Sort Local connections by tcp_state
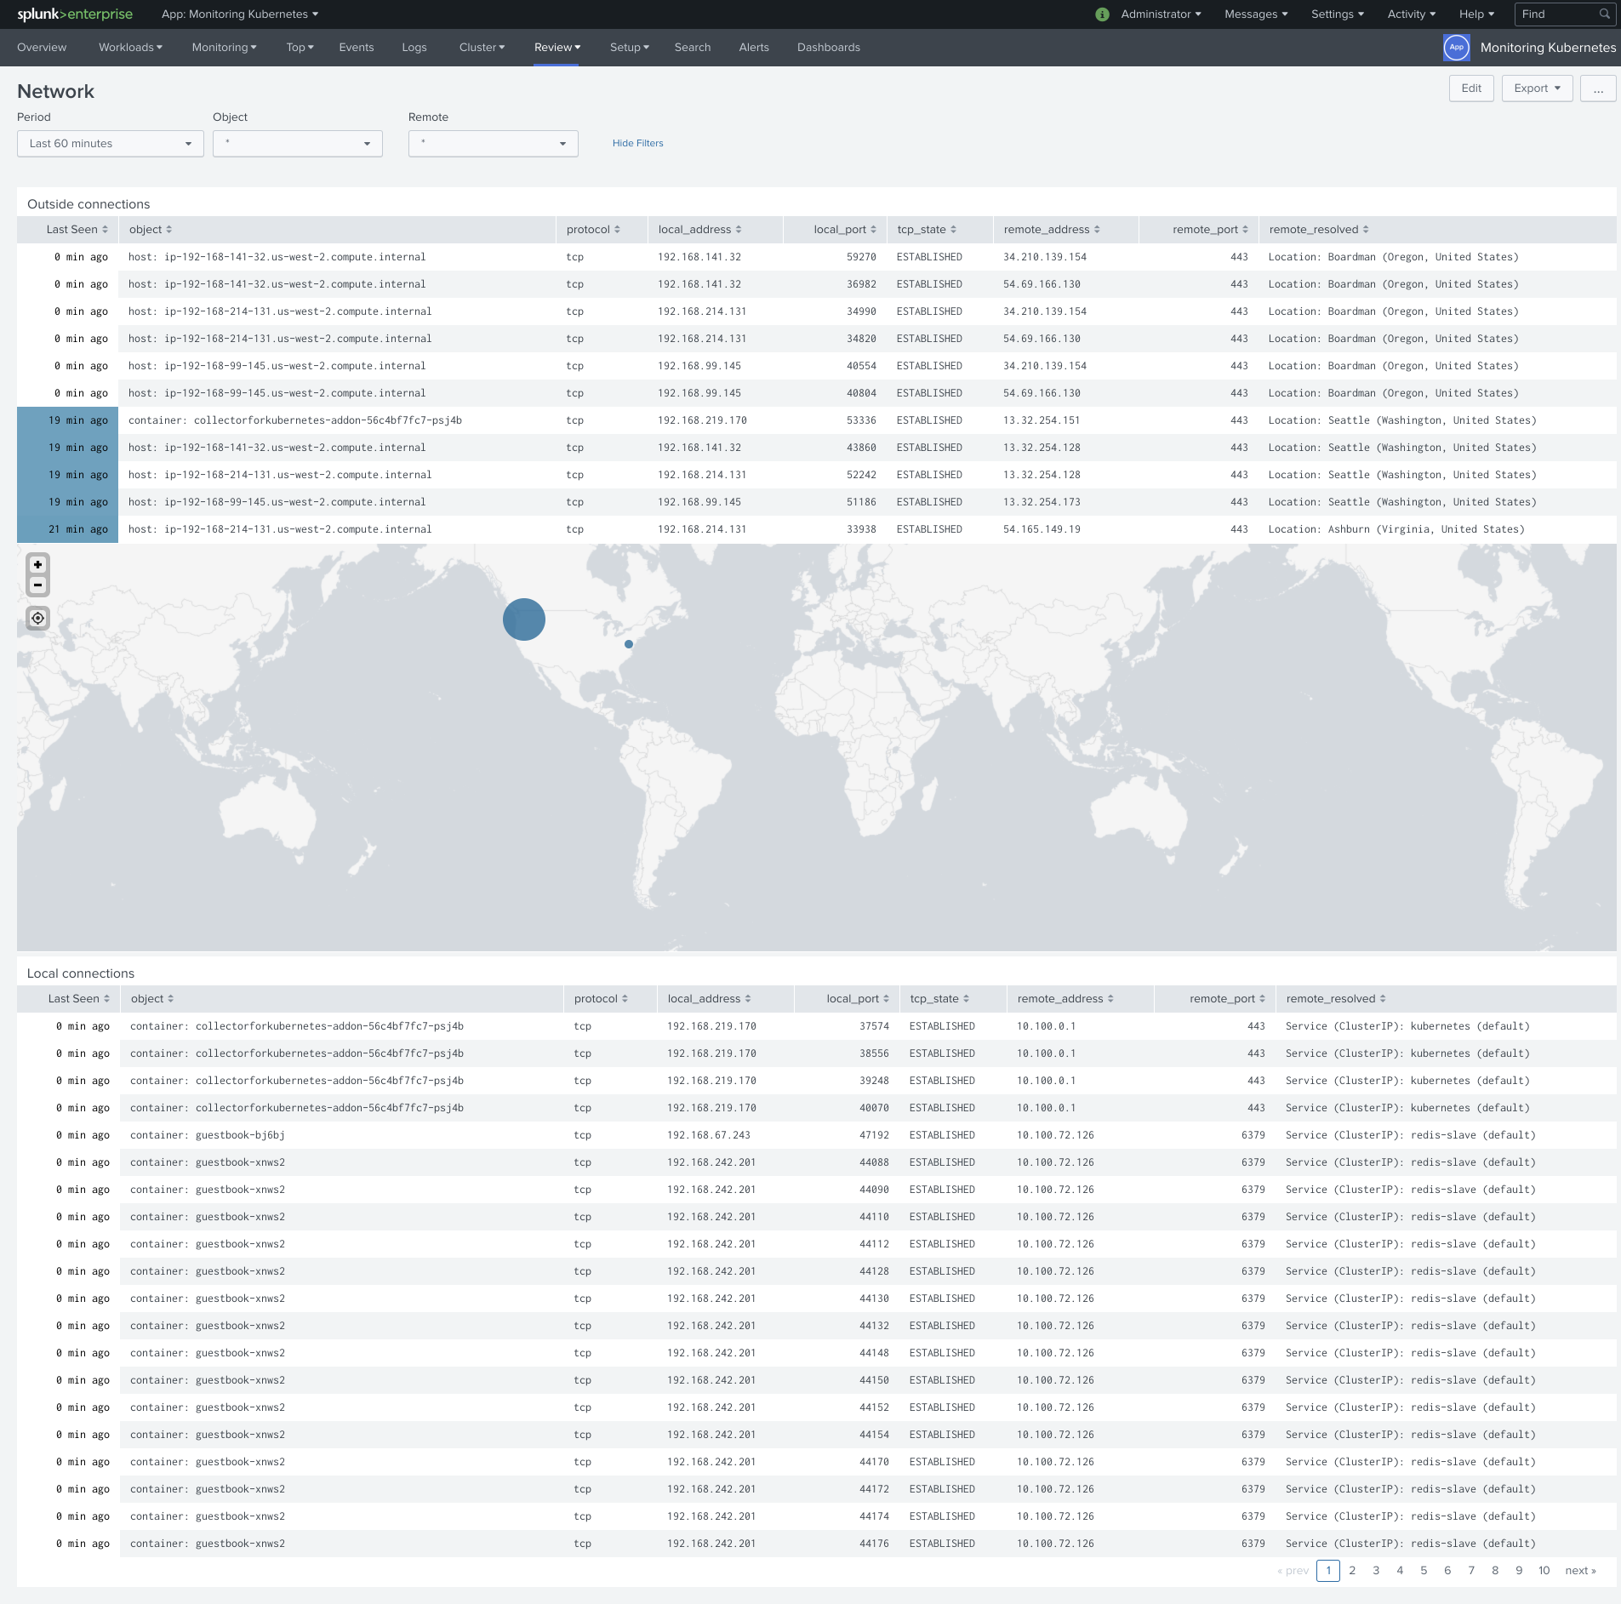The height and width of the screenshot is (1604, 1621). coord(939,999)
